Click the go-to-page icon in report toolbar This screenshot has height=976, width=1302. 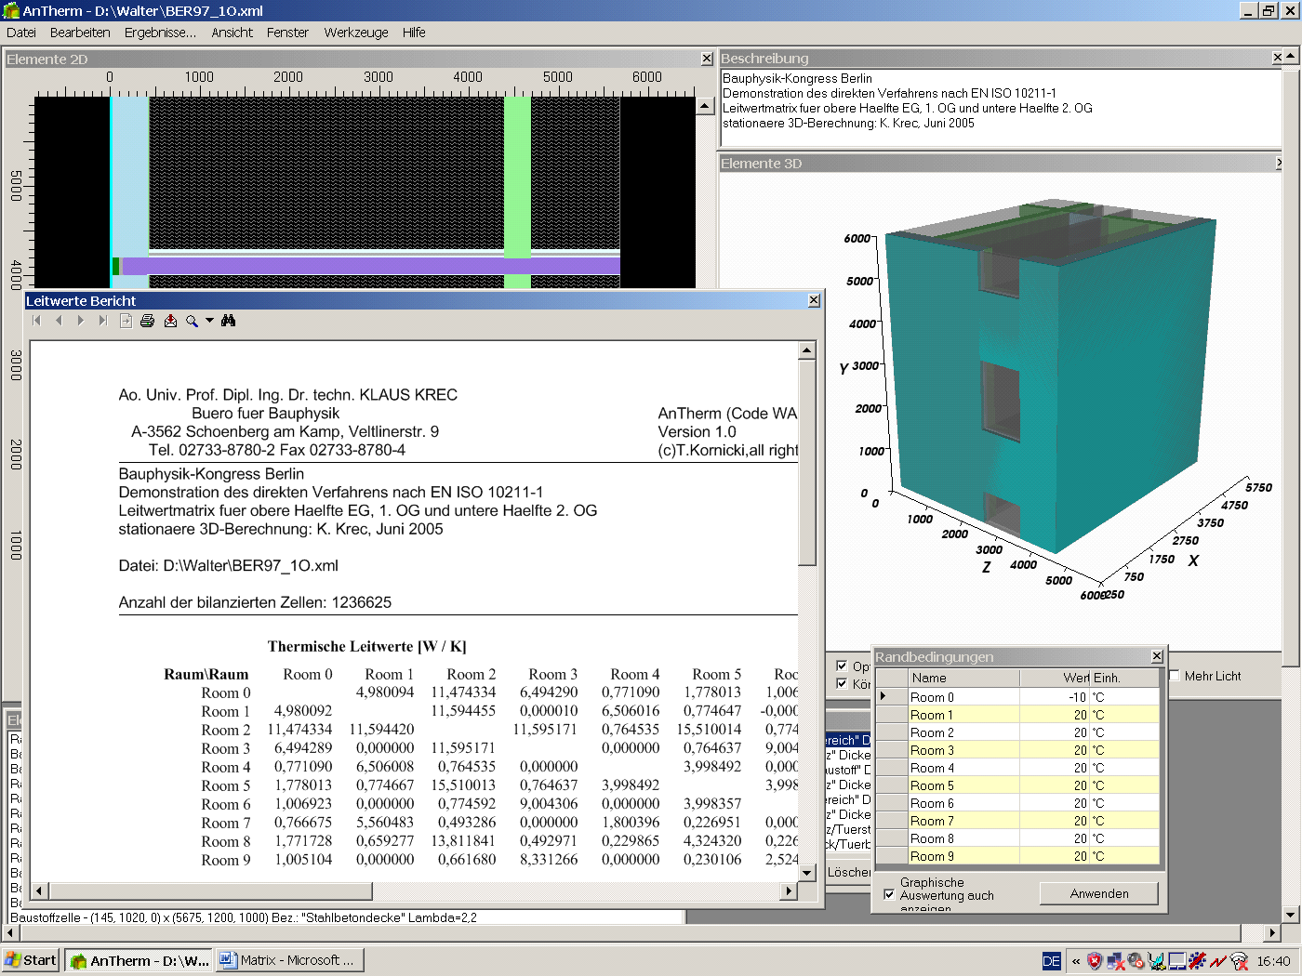(126, 321)
